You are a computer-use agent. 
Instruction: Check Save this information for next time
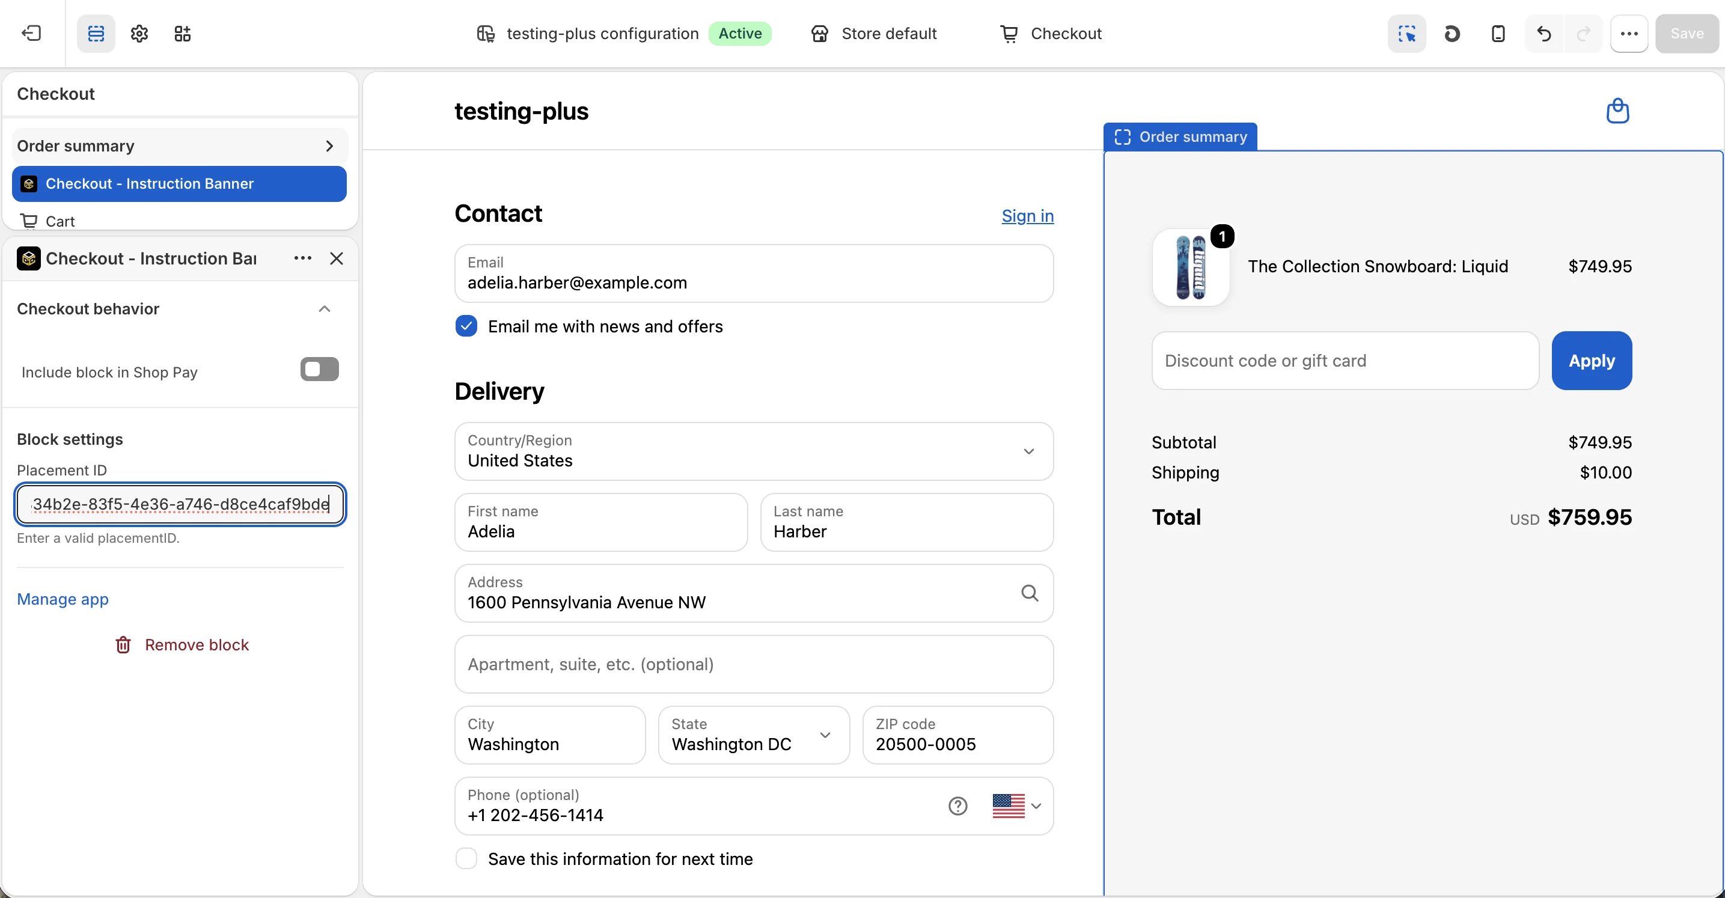coord(466,858)
